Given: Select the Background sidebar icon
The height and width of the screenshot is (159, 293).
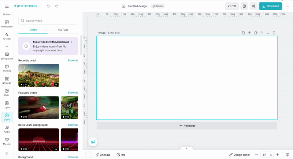Looking at the screenshot, I should (x=7, y=56).
